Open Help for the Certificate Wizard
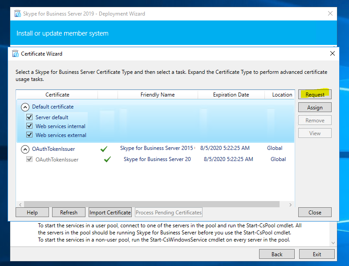 [32, 212]
